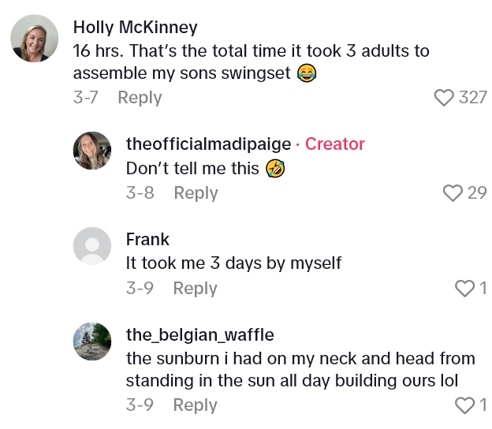
Task: Like theofficialmadipaige's reply with heart icon
Action: click(452, 193)
